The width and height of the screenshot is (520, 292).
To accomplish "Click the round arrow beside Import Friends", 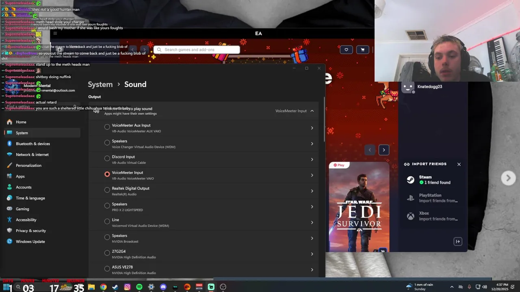I will coord(508,178).
